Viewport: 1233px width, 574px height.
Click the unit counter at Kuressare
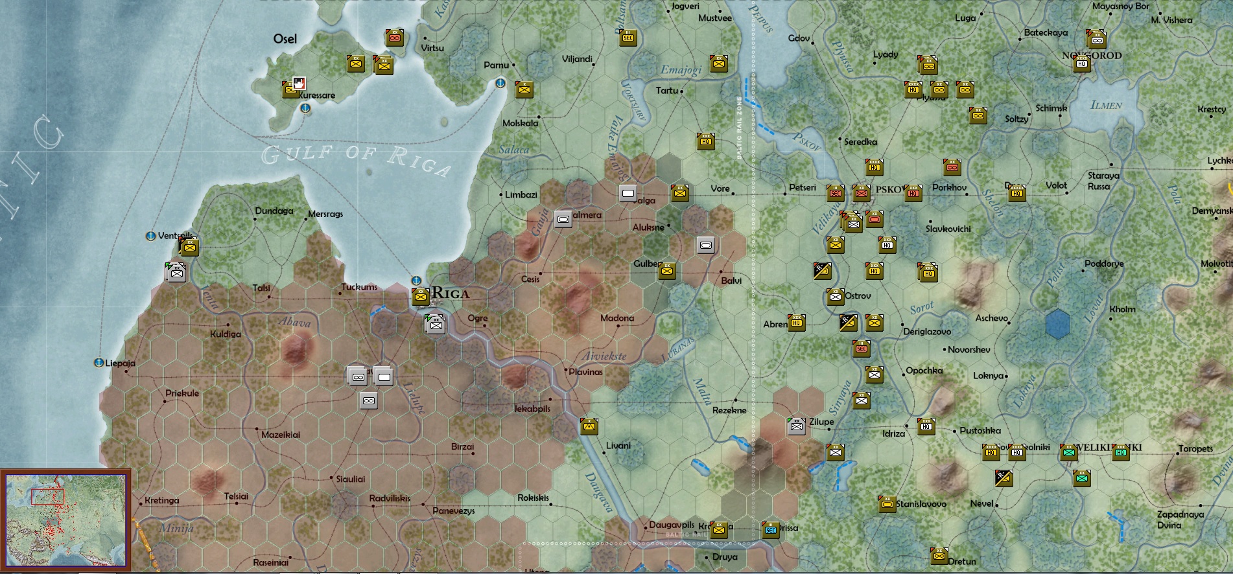point(290,90)
